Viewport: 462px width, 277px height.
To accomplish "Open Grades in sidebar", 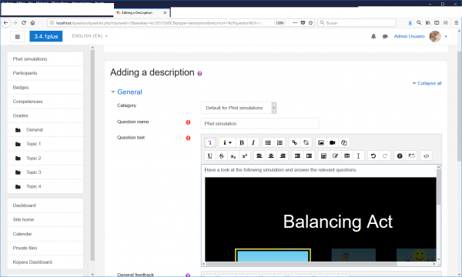I will [x=45, y=115].
